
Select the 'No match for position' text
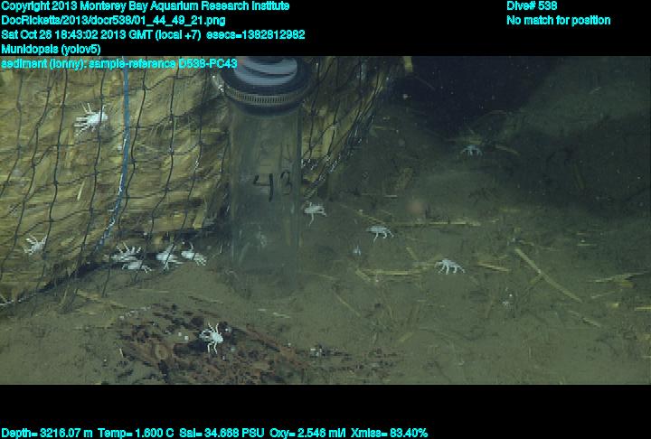click(x=558, y=20)
